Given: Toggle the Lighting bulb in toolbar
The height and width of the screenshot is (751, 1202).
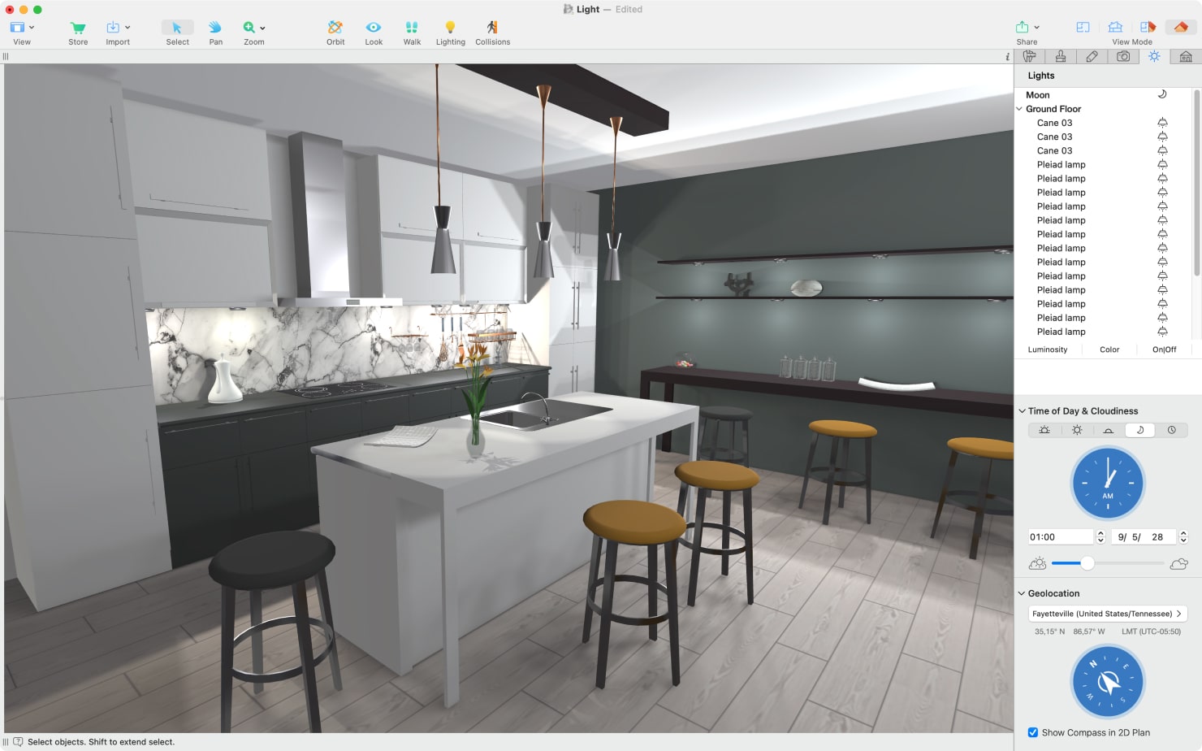Looking at the screenshot, I should coord(450,28).
